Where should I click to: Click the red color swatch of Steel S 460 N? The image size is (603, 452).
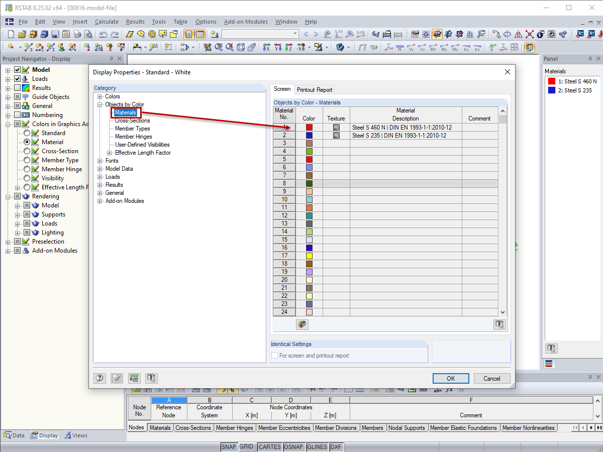point(308,127)
